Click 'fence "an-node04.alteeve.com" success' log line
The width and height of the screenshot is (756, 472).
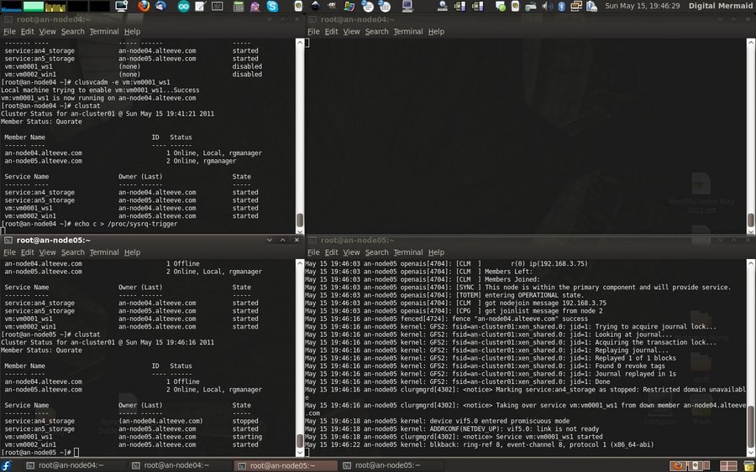pos(446,319)
